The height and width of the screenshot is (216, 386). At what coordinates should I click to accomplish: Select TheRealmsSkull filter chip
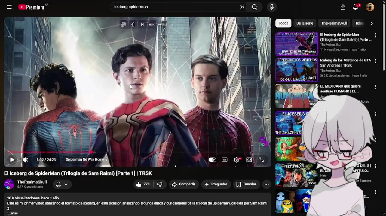pos(334,23)
